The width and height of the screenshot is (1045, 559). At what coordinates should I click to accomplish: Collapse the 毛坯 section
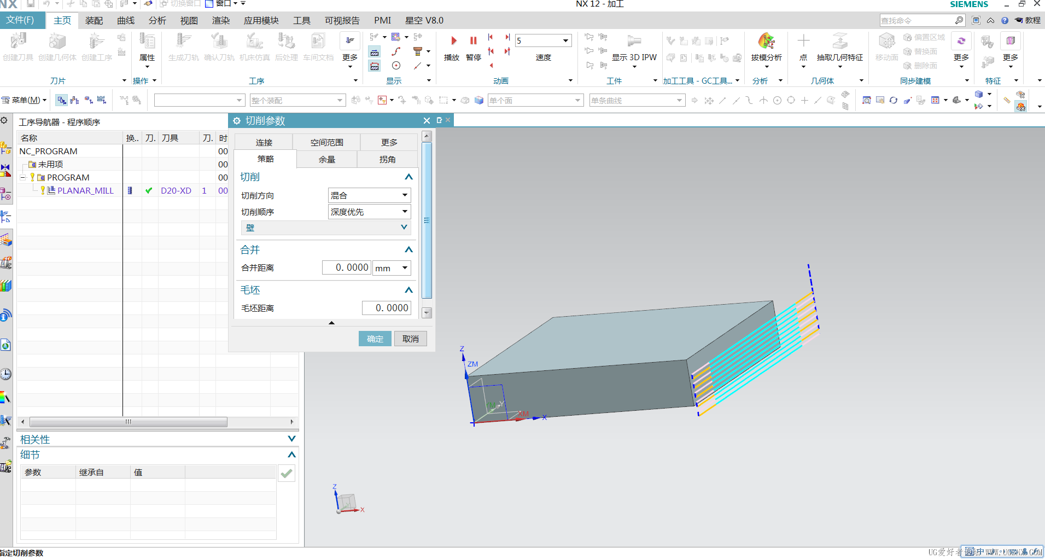pos(408,290)
